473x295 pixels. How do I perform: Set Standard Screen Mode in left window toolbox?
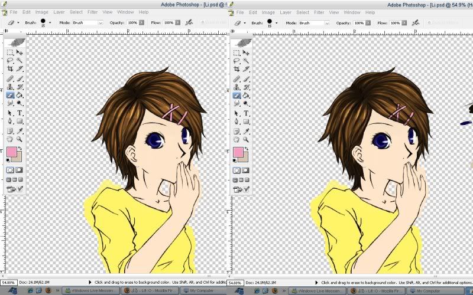pyautogui.click(x=8, y=180)
